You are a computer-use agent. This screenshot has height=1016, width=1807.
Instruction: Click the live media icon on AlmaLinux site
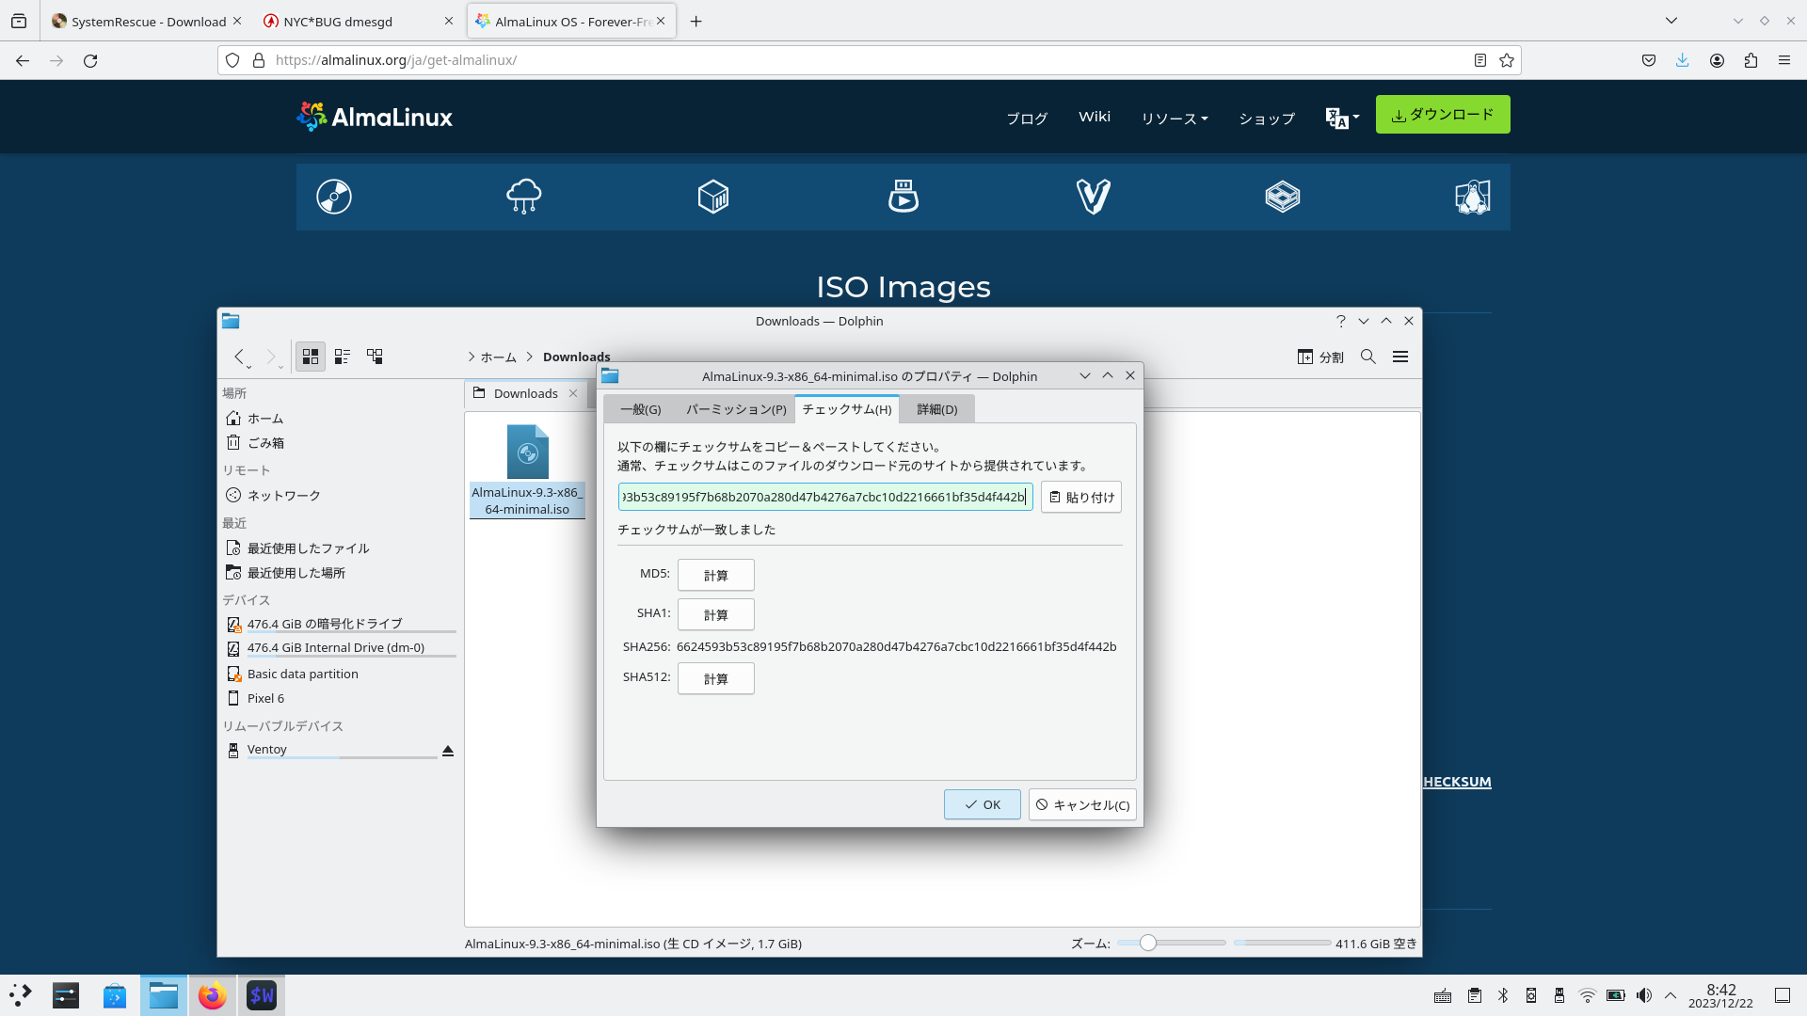tap(903, 197)
